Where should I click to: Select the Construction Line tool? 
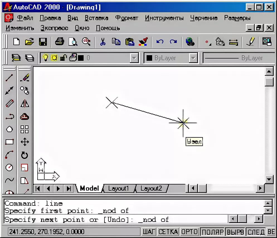tap(9, 91)
